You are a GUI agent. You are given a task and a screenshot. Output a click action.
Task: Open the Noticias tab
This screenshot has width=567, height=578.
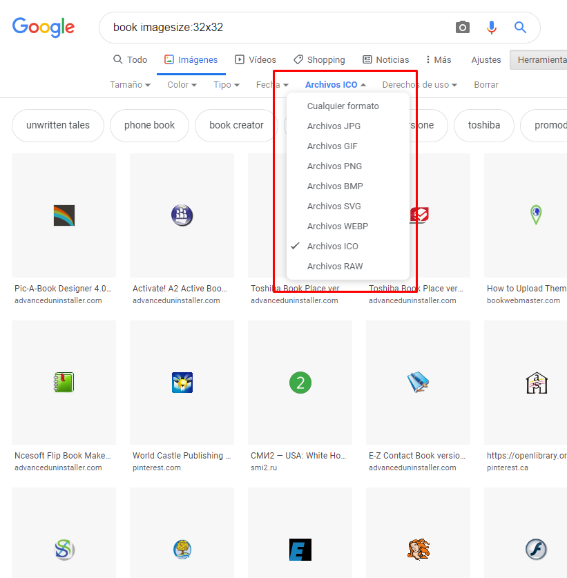(x=386, y=59)
